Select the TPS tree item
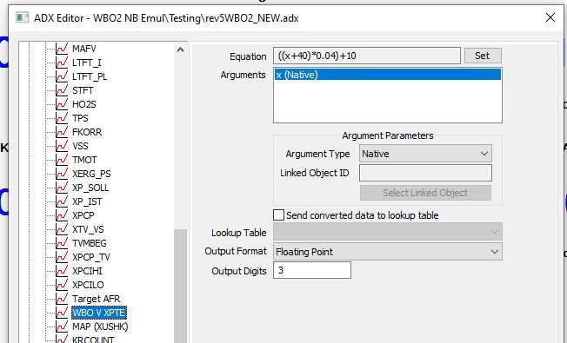This screenshot has width=567, height=343. tap(80, 118)
